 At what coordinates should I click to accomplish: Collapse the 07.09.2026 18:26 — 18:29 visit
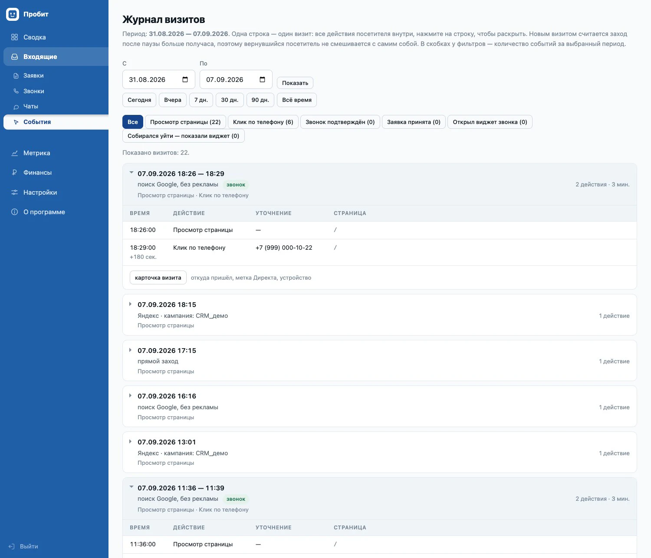[131, 173]
